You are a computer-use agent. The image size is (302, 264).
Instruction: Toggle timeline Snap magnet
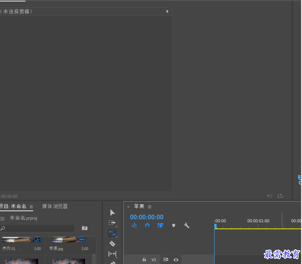147,225
